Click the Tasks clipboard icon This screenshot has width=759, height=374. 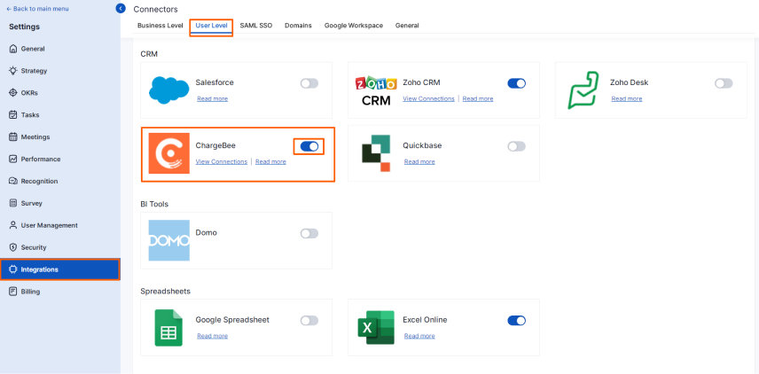(13, 115)
